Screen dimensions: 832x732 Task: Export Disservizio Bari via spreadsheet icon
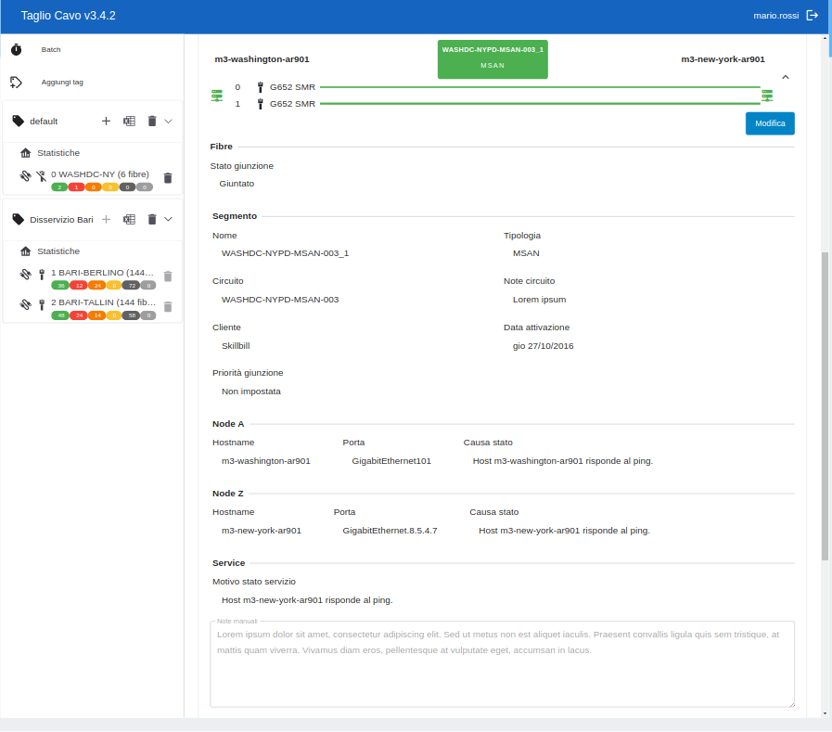[x=130, y=220]
